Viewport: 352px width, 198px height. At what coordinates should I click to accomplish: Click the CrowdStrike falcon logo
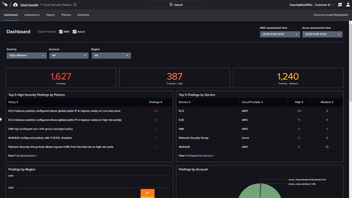[x=5, y=5]
